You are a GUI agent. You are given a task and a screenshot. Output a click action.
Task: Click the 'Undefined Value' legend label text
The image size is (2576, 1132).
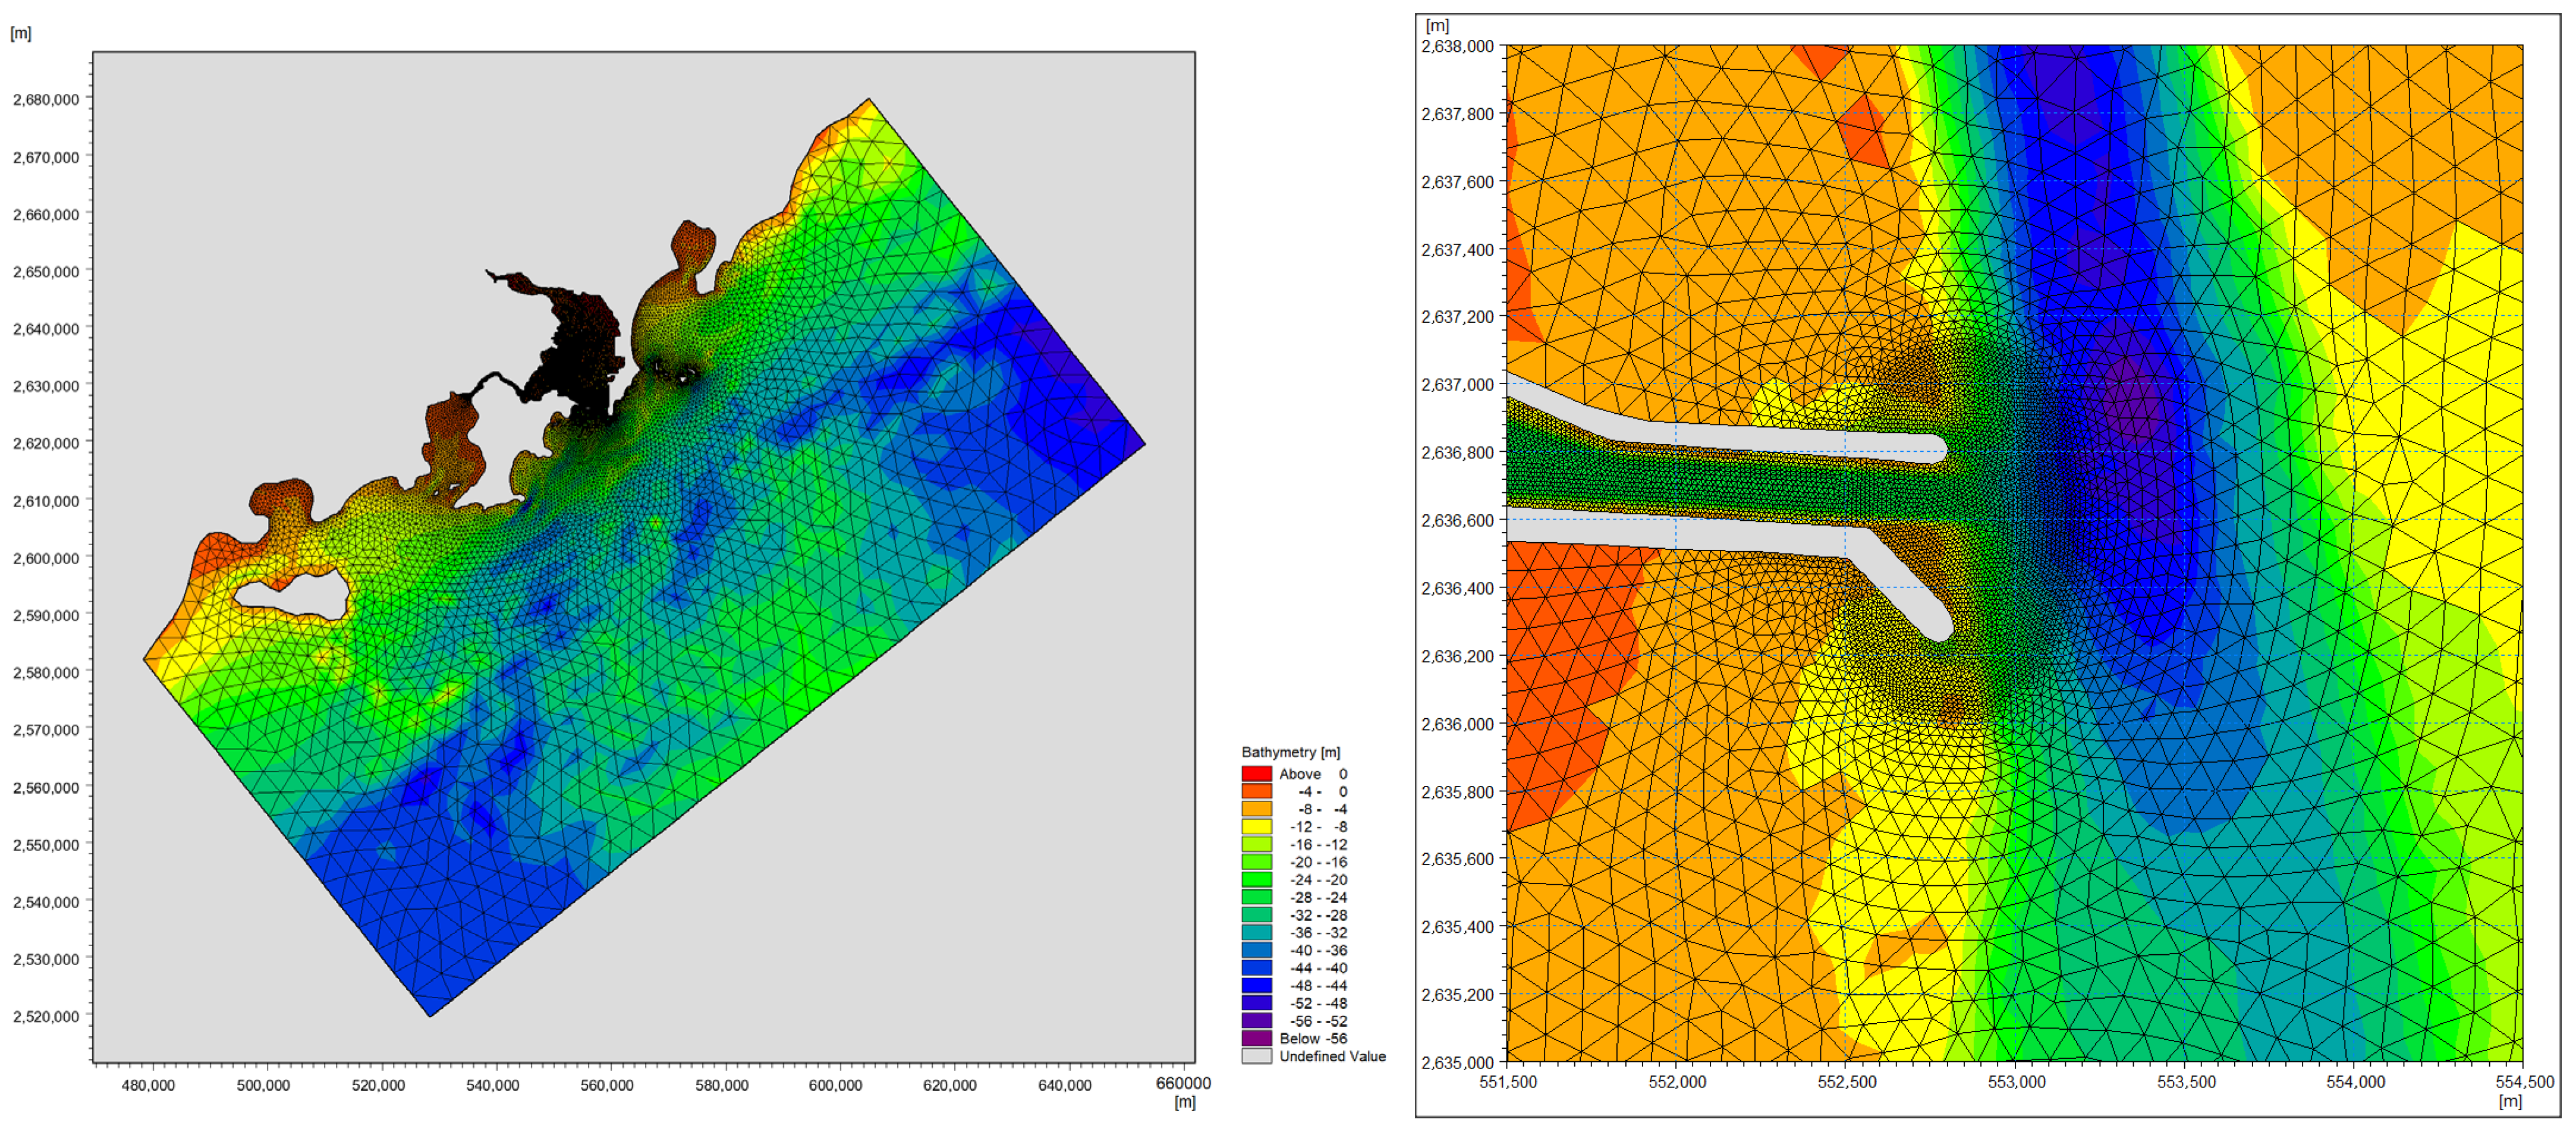(x=1332, y=1056)
